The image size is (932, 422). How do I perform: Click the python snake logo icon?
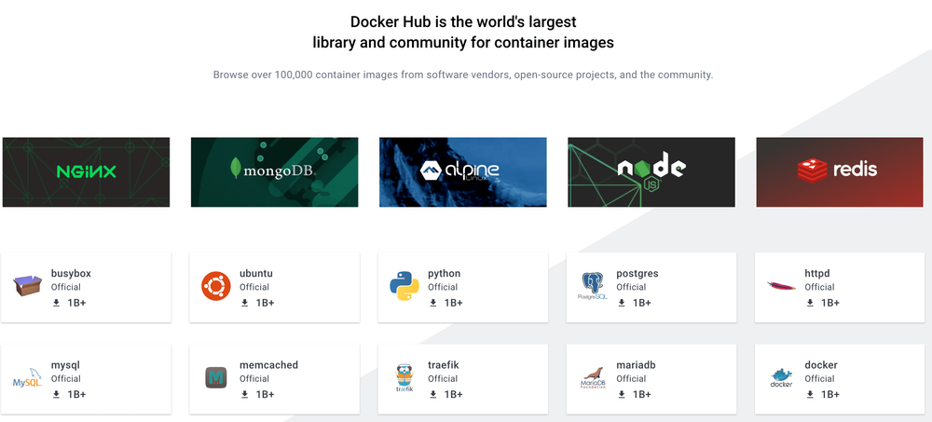pos(404,286)
